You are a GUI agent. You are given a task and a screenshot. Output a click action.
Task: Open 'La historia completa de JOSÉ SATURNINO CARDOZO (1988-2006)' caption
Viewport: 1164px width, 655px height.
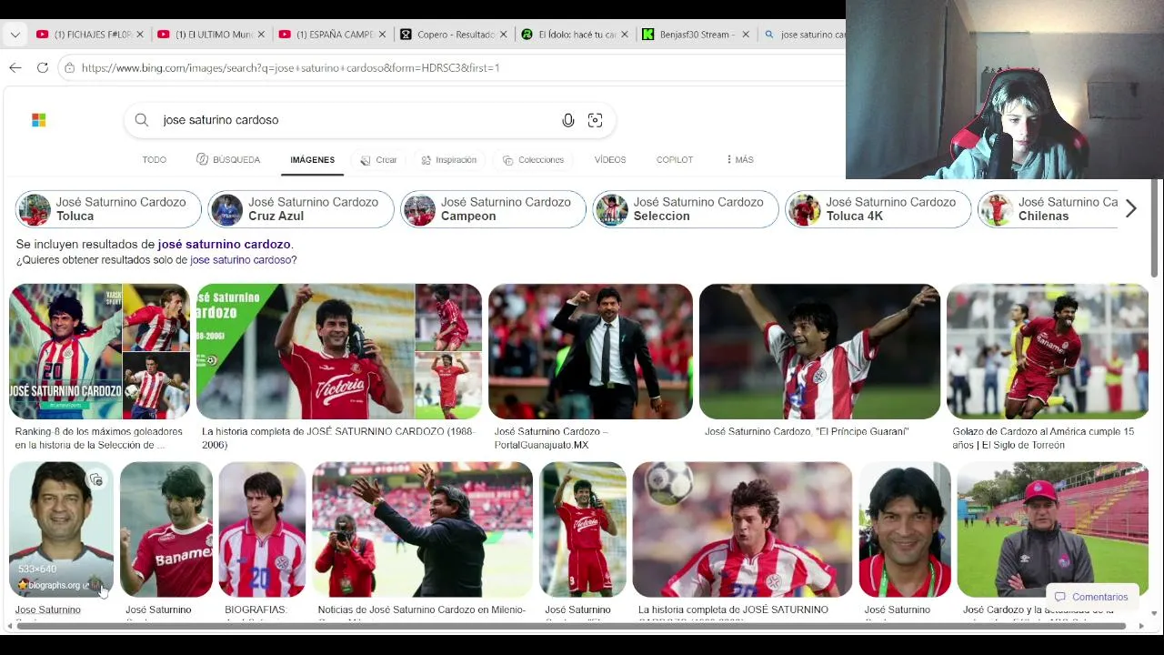(x=338, y=438)
